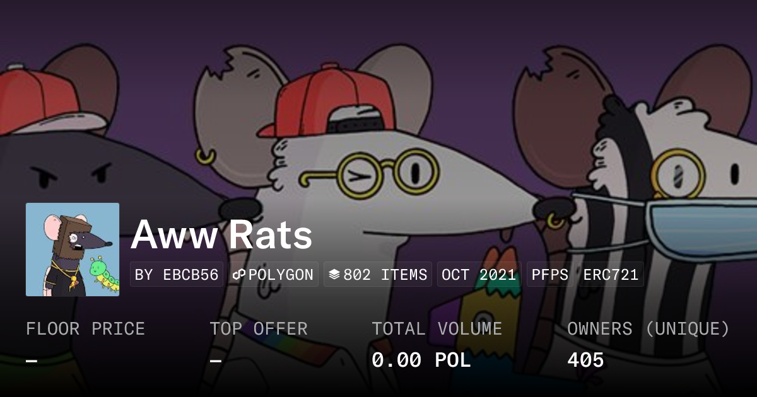Click the stacked layers items icon
Image resolution: width=757 pixels, height=397 pixels.
(x=334, y=275)
